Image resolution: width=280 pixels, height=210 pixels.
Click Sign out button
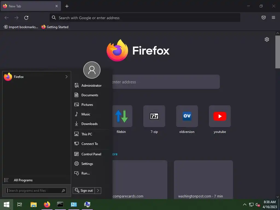84,191
